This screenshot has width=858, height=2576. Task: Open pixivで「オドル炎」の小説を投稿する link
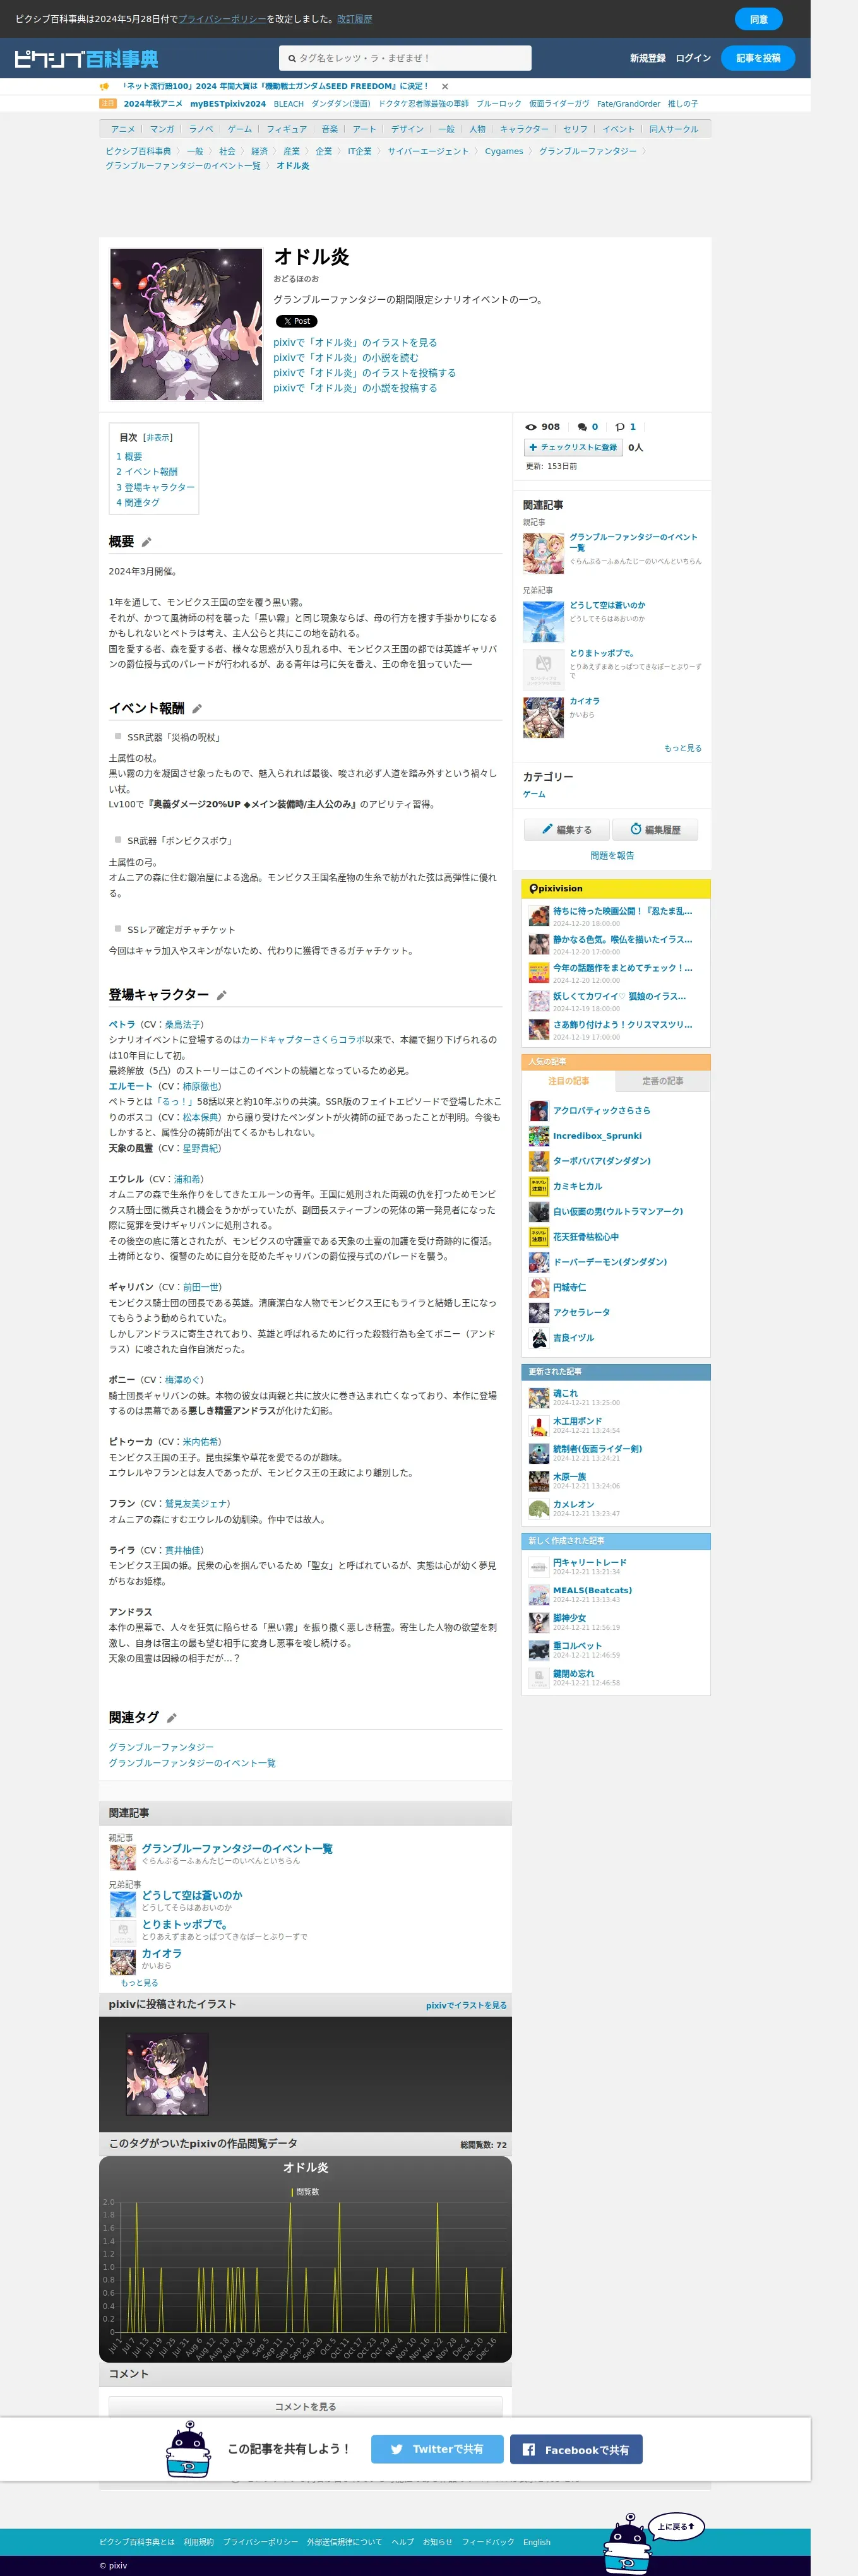[x=355, y=388]
